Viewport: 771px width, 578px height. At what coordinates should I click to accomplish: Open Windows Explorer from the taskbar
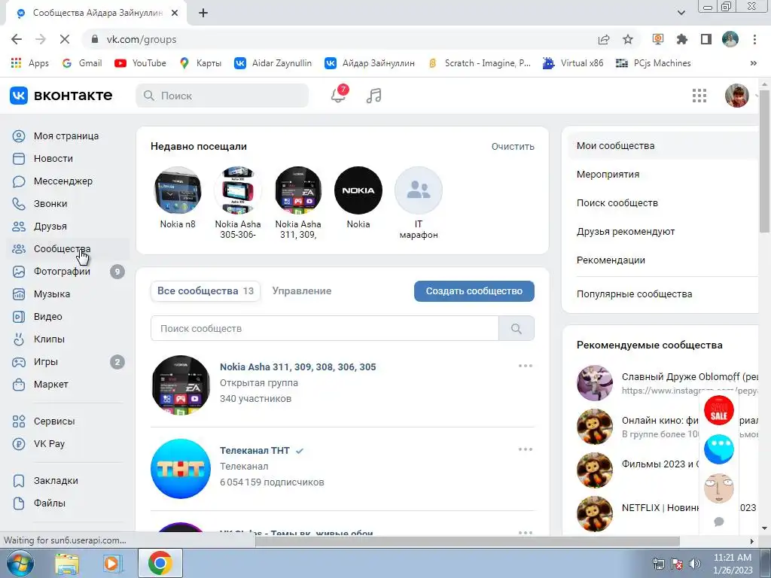[67, 563]
